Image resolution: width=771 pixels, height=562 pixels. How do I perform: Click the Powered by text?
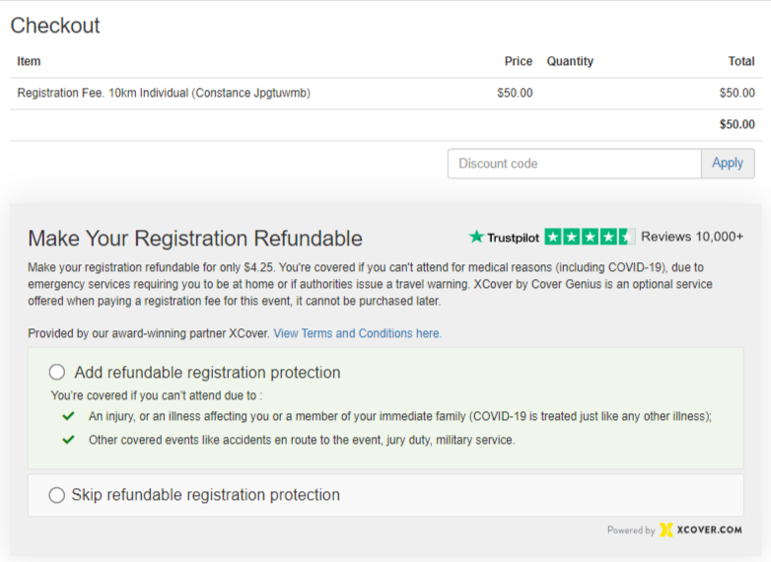(x=631, y=530)
